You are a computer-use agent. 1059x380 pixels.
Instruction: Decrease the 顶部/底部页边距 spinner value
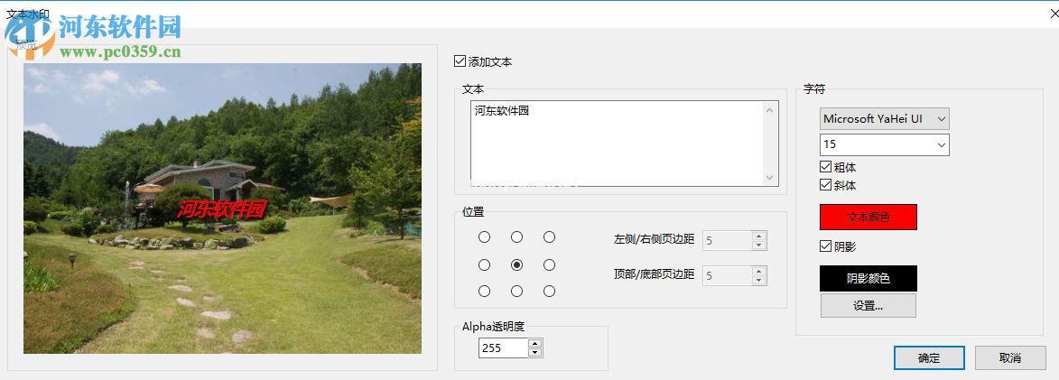759,280
